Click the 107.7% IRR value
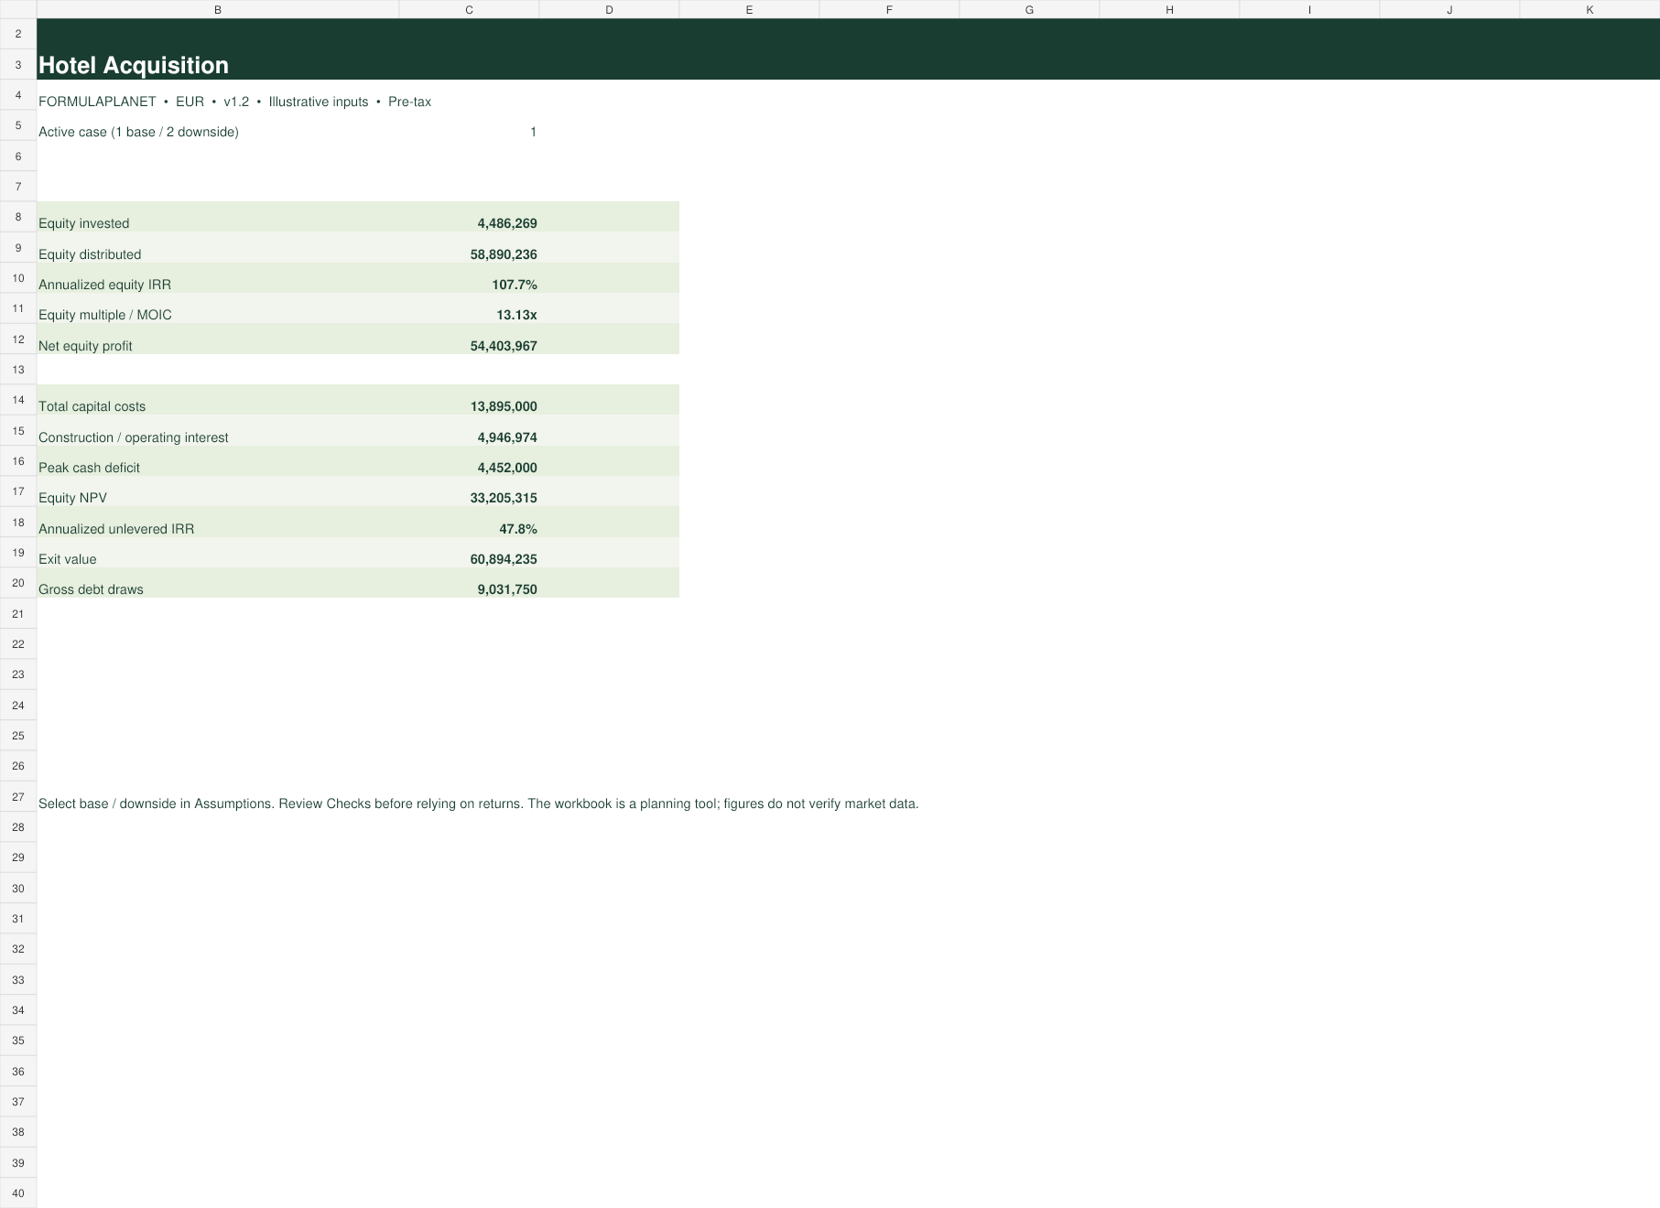Viewport: 1660px width, 1208px height. point(515,285)
